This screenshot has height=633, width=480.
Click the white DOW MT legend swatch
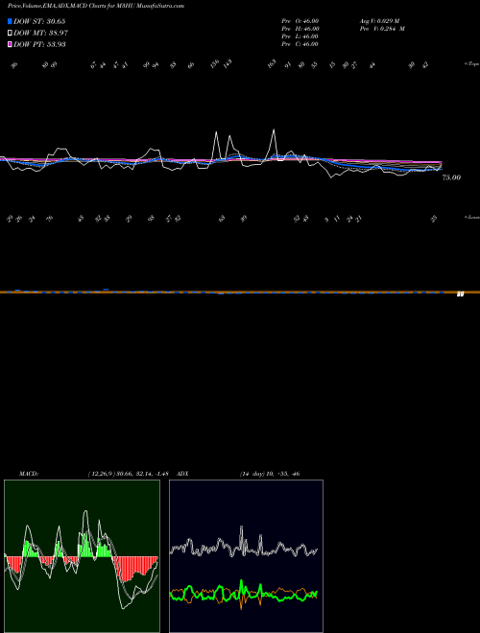coord(10,34)
